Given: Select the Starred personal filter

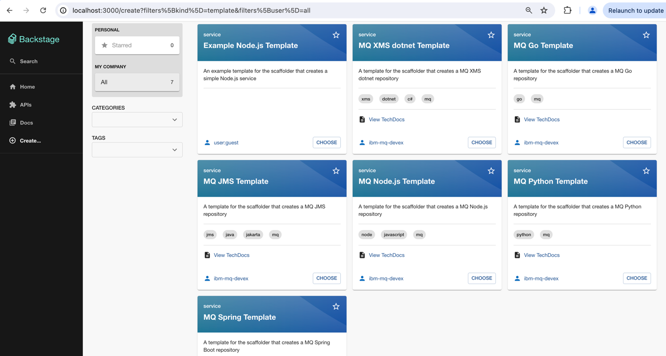Looking at the screenshot, I should point(137,45).
